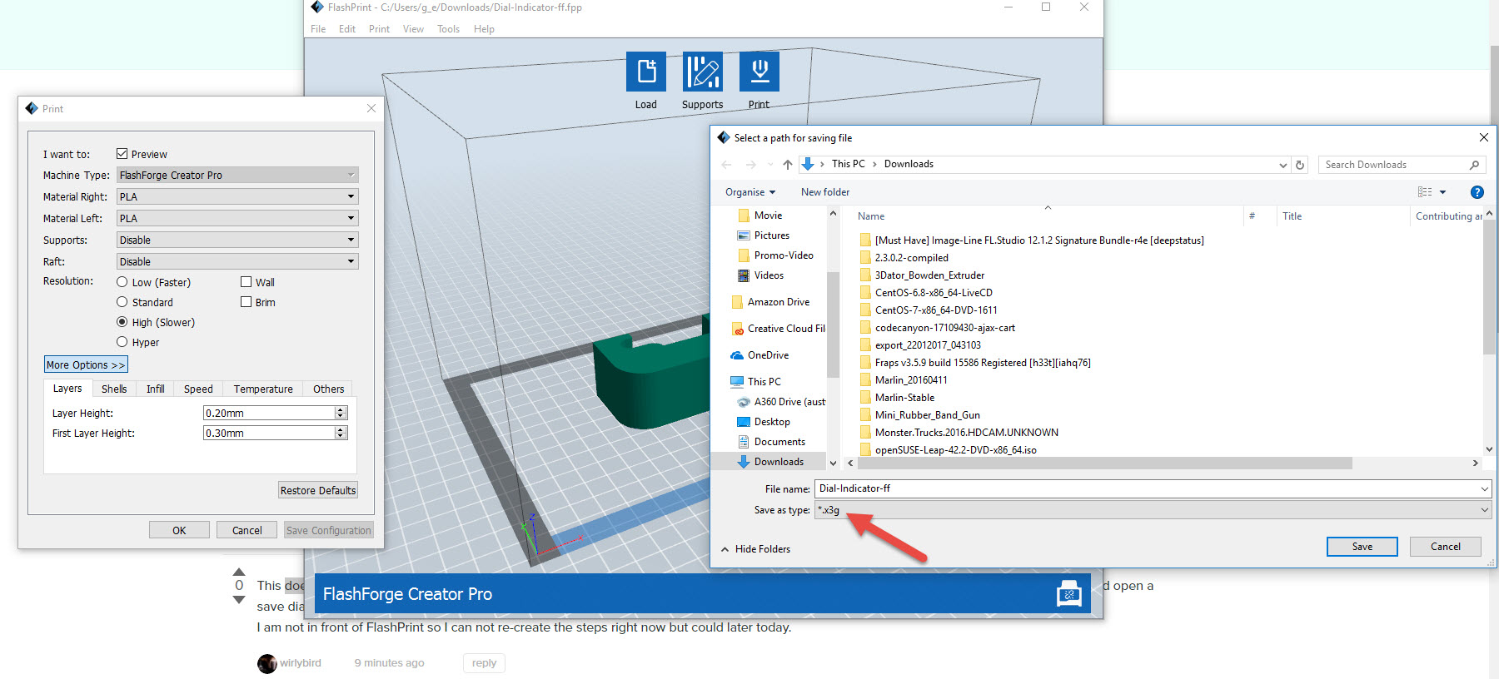The width and height of the screenshot is (1499, 679).
Task: Click the refresh button in the save dialog
Action: tap(1300, 165)
